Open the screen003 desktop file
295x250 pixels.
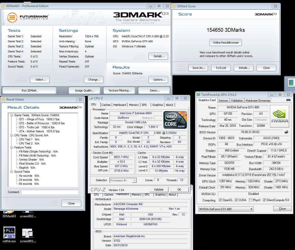pos(28,233)
